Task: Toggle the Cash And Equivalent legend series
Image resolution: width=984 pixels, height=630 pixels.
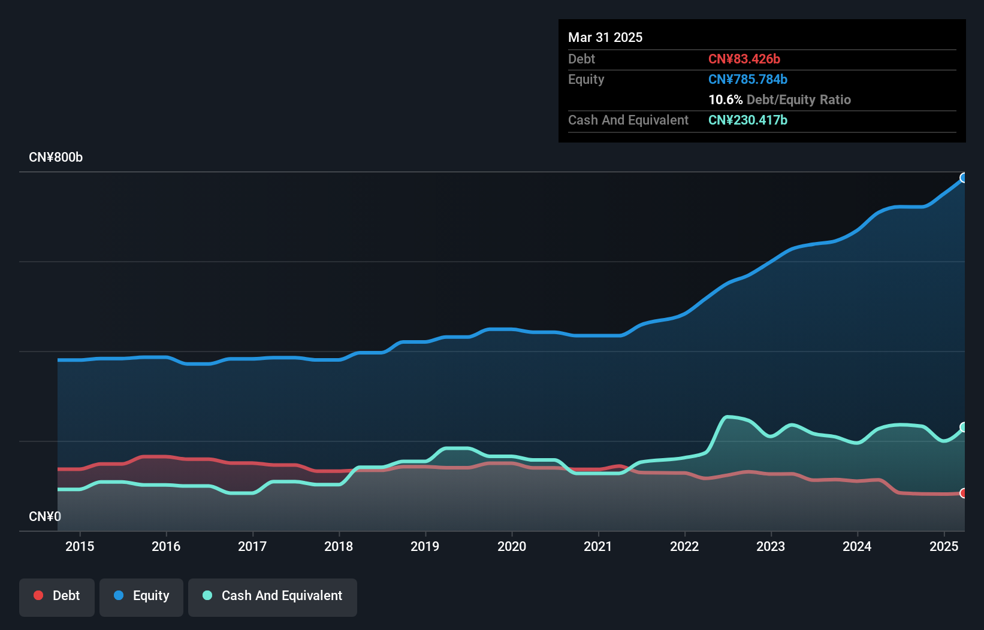Action: click(273, 596)
